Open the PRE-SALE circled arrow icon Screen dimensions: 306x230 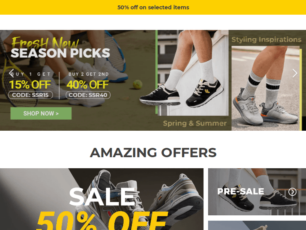293,192
